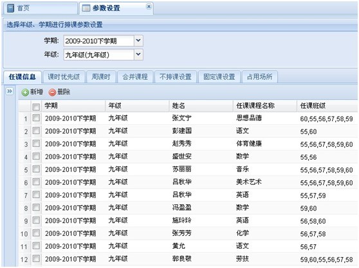
Task: Check the row 5 checkbox for 苏丽丽
Action: [x=36, y=169]
